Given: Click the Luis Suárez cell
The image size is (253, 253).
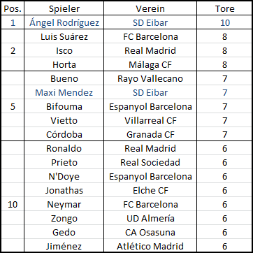Looking at the screenshot, I should tap(64, 36).
